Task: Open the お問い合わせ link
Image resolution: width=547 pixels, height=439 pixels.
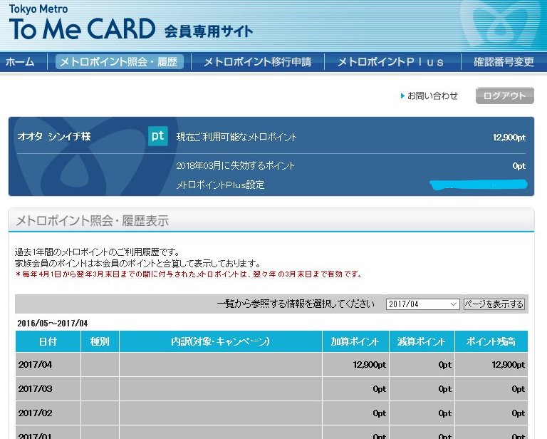Action: click(x=432, y=95)
